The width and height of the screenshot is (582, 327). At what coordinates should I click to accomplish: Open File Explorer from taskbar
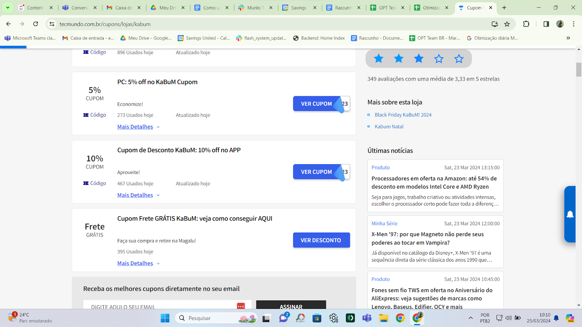point(384,318)
